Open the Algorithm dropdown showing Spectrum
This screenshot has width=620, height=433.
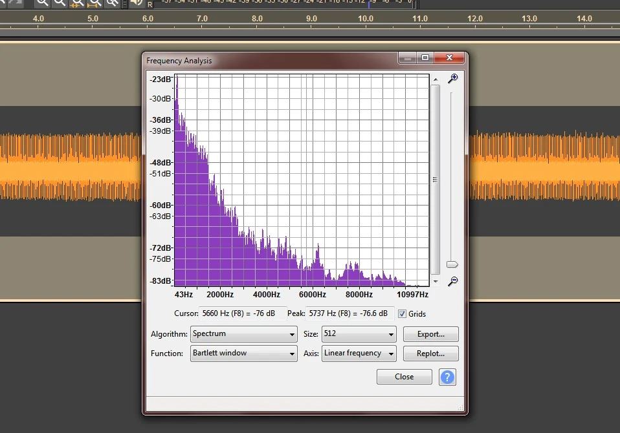tap(244, 334)
